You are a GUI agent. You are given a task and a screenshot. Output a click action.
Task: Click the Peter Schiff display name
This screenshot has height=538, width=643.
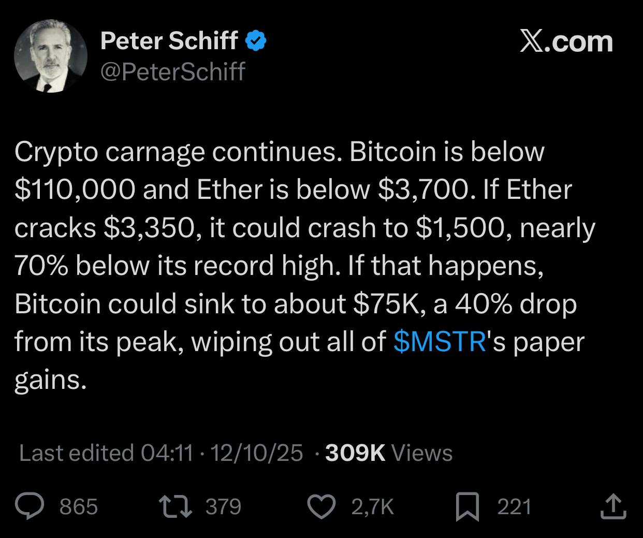pyautogui.click(x=169, y=40)
